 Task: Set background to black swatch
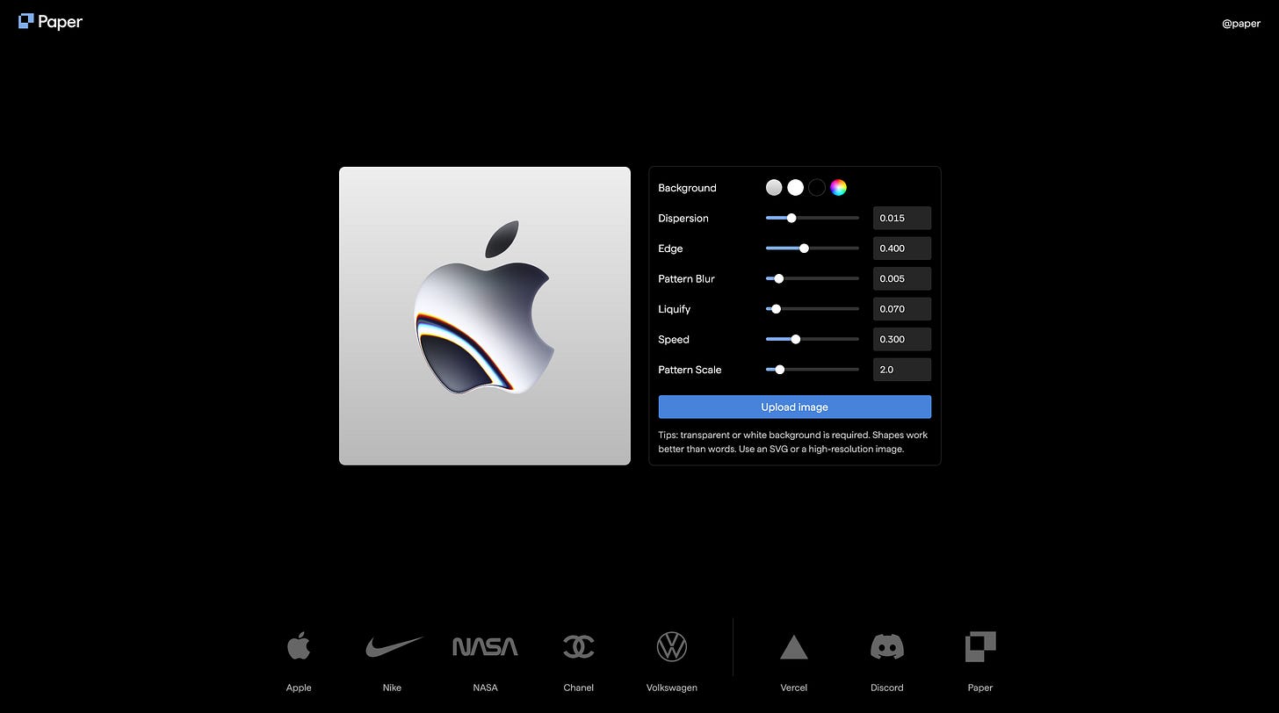(817, 187)
